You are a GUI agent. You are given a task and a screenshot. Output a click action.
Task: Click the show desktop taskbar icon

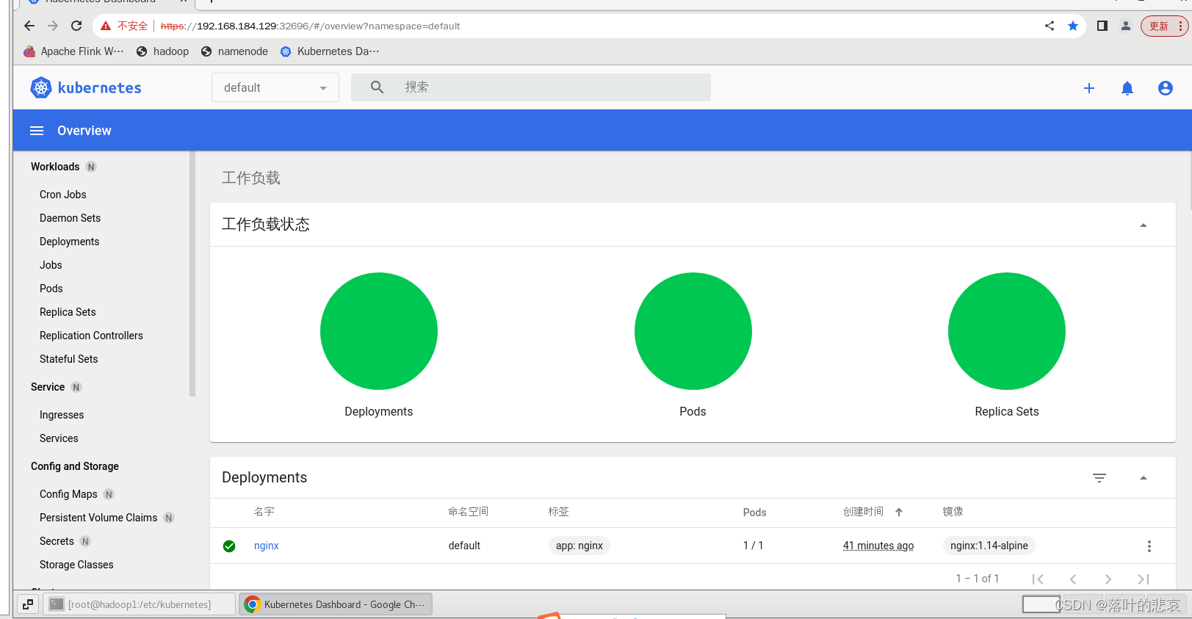[28, 604]
